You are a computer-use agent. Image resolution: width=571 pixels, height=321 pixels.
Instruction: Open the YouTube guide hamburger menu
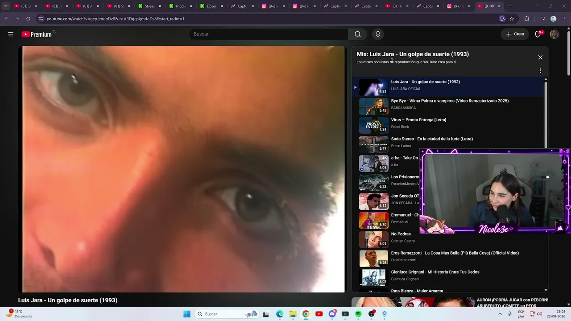(11, 34)
